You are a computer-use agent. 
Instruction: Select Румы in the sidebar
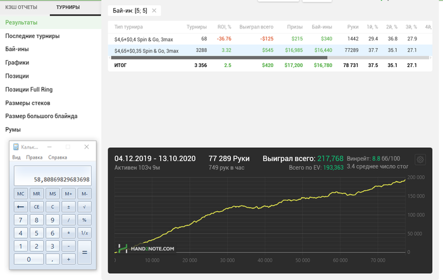coord(13,130)
